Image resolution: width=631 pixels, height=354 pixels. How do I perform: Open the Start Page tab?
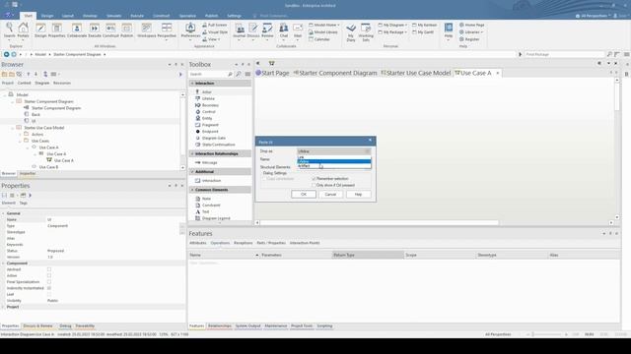(272, 73)
